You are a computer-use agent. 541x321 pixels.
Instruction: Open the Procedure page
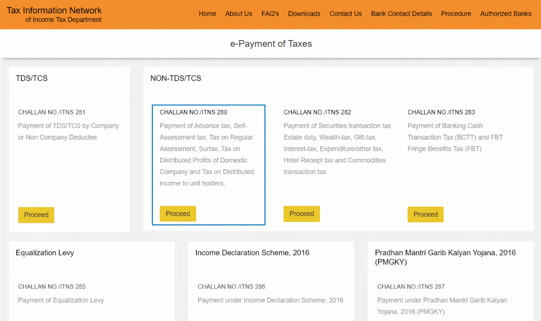pos(456,14)
